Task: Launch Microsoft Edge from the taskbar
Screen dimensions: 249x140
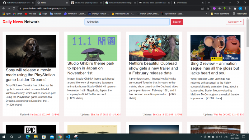Action: [x=28, y=137]
